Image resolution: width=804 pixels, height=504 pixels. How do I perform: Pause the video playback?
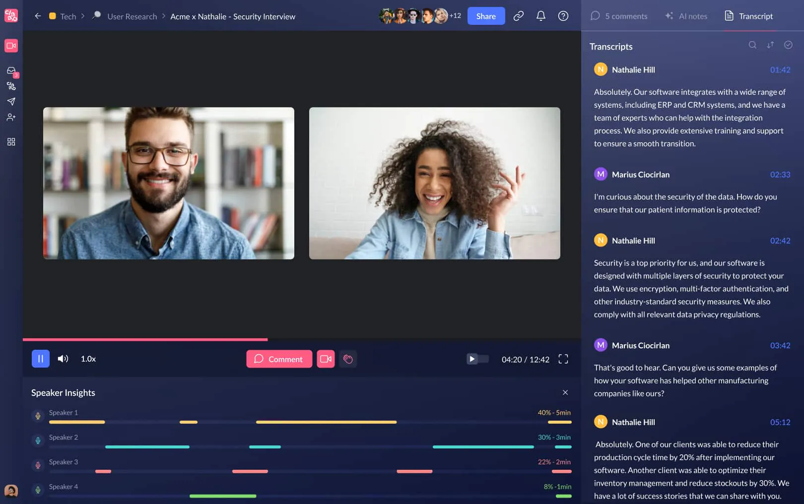coord(40,358)
